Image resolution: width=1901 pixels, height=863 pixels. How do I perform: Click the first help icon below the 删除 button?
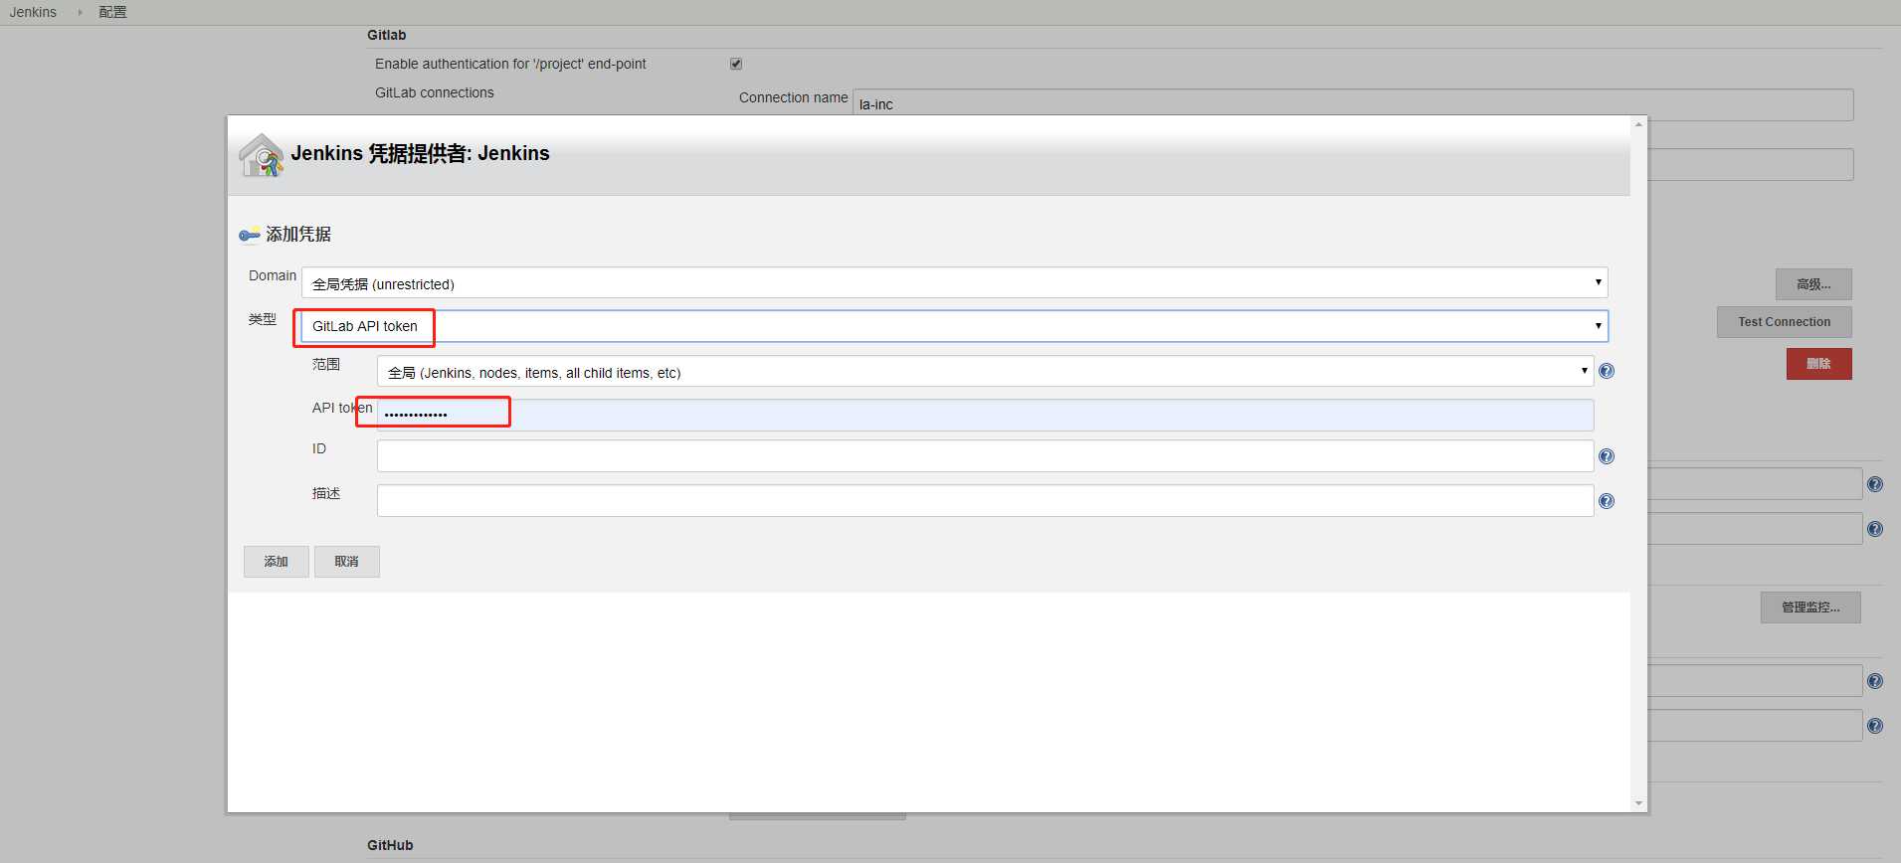pos(1875,484)
